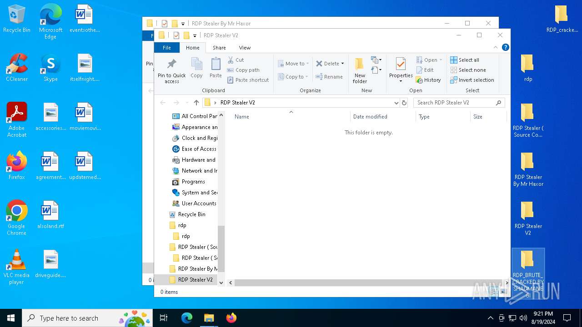Viewport: 582px width, 327px height.
Task: Switch to the Home ribbon tab
Action: [192, 48]
